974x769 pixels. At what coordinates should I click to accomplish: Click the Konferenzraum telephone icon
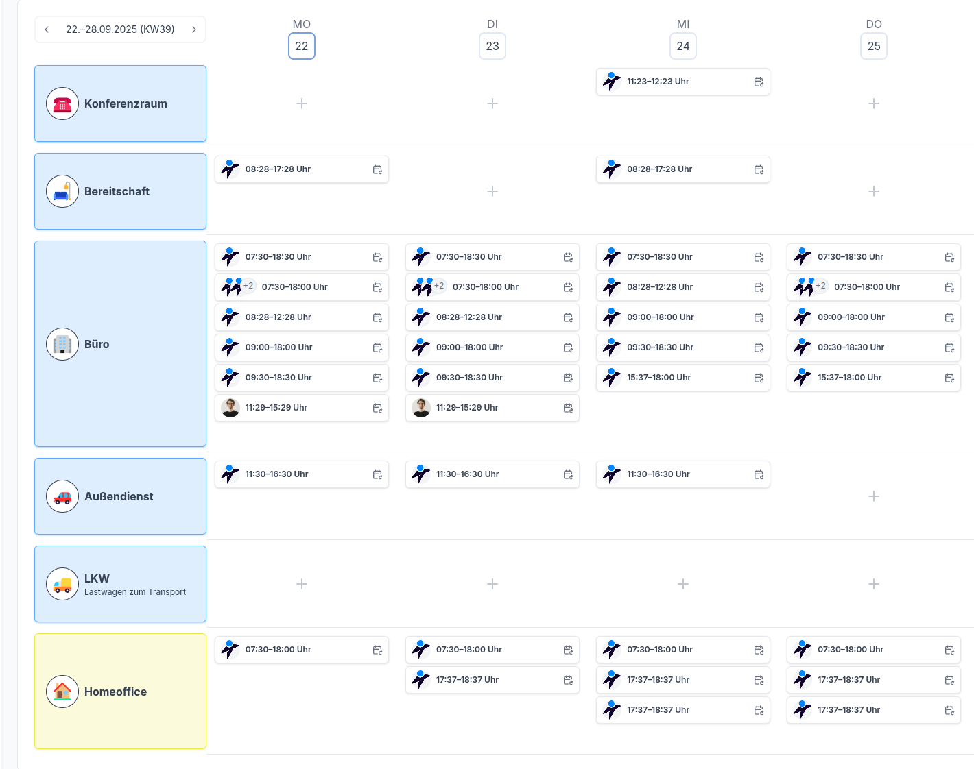pyautogui.click(x=62, y=104)
